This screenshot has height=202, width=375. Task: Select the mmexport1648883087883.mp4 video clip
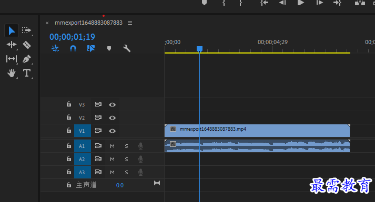pyautogui.click(x=257, y=131)
